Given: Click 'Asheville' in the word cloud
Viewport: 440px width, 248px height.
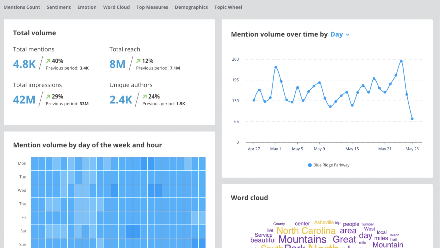Looking at the screenshot, I should tap(324, 222).
